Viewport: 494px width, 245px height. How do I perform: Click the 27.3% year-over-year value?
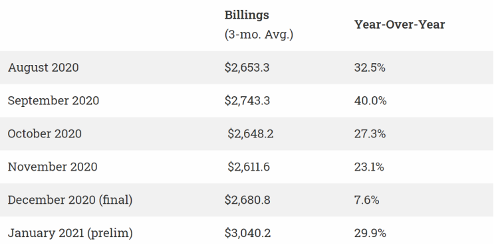tap(370, 134)
